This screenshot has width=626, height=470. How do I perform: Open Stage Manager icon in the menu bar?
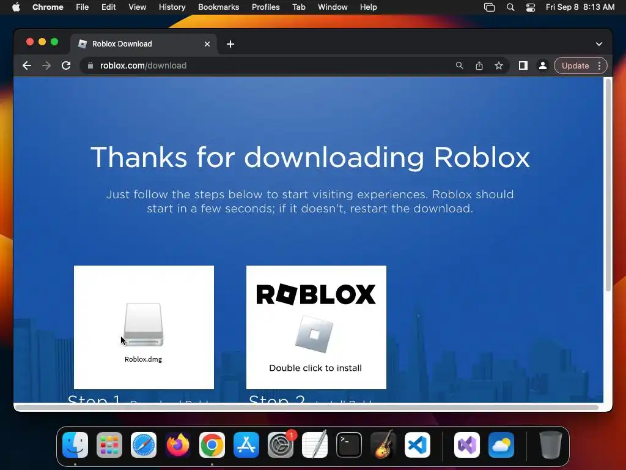coord(490,7)
